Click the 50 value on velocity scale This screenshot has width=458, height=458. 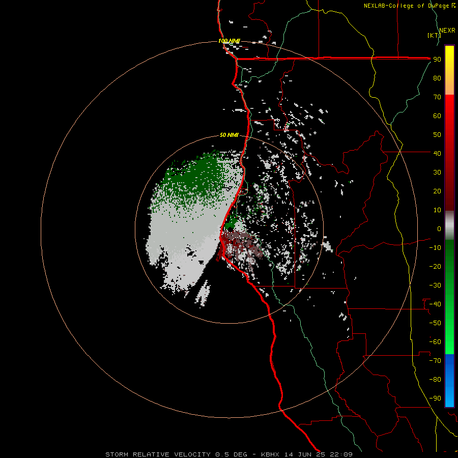[437, 135]
